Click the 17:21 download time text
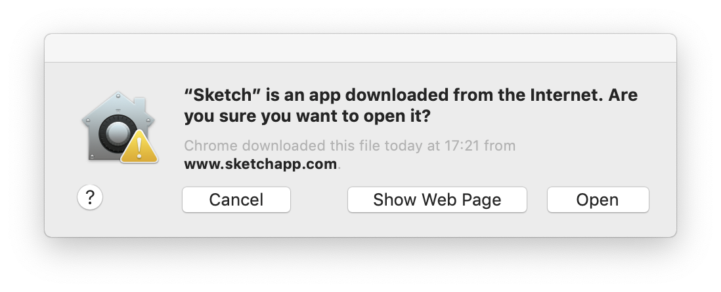The width and height of the screenshot is (721, 292). [462, 146]
